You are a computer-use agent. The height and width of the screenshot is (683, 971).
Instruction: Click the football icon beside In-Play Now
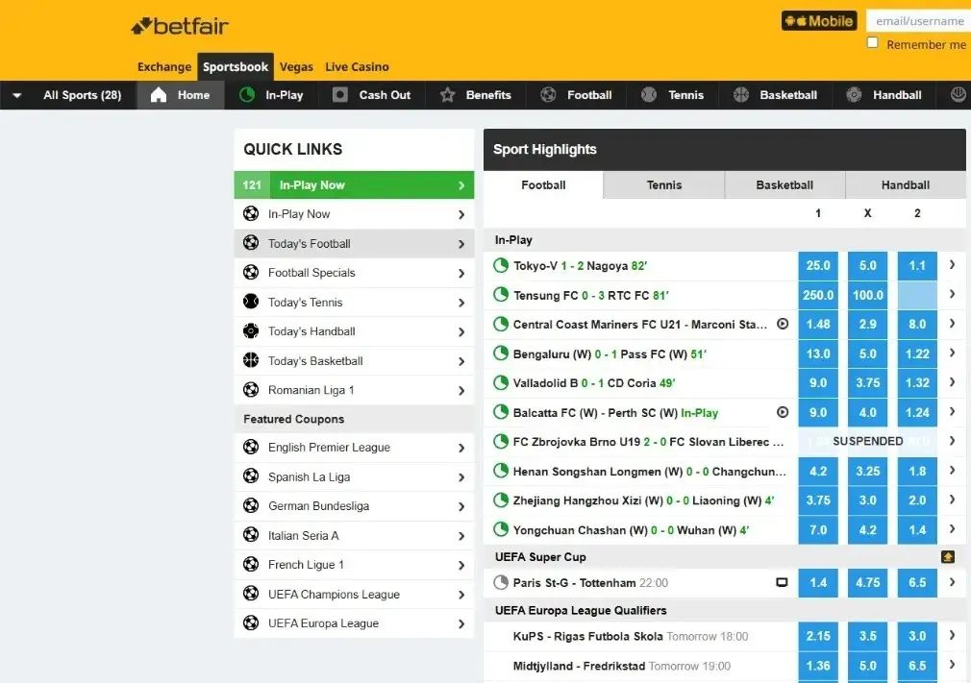[x=251, y=214]
